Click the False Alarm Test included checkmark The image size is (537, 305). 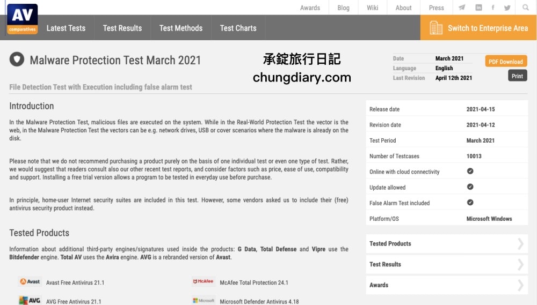tap(470, 203)
